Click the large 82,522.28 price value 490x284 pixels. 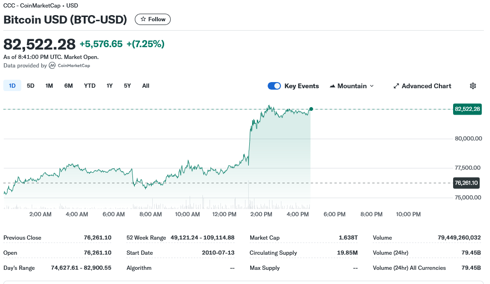pyautogui.click(x=39, y=44)
